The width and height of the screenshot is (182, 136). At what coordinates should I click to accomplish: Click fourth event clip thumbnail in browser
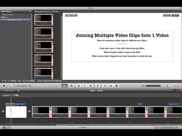click(x=44, y=60)
